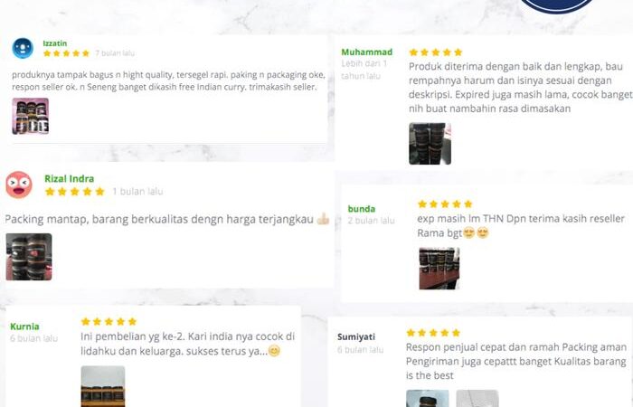
Task: Open Sumiyati's second review photo
Action: 477,399
